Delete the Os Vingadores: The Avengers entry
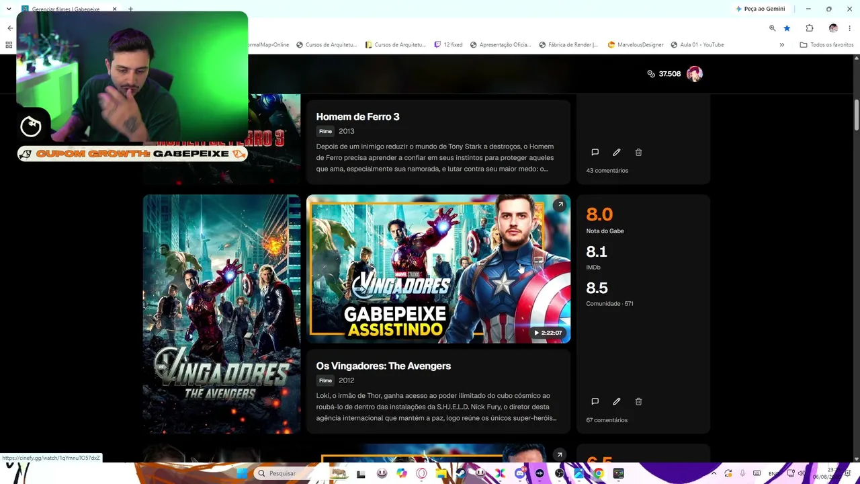The width and height of the screenshot is (860, 484). click(x=638, y=401)
